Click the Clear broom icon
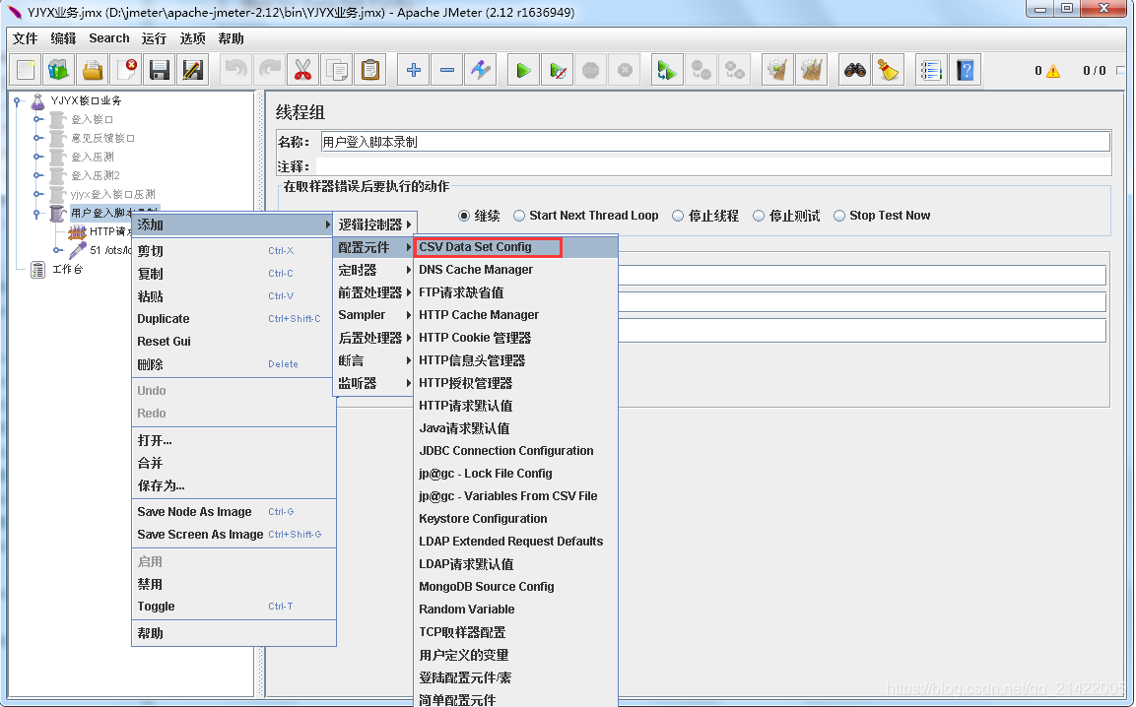The image size is (1136, 707). click(777, 70)
